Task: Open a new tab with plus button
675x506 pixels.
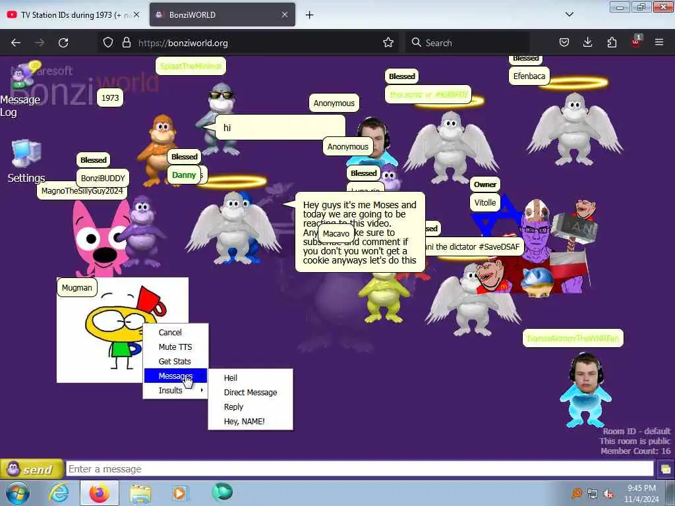Action: 310,15
